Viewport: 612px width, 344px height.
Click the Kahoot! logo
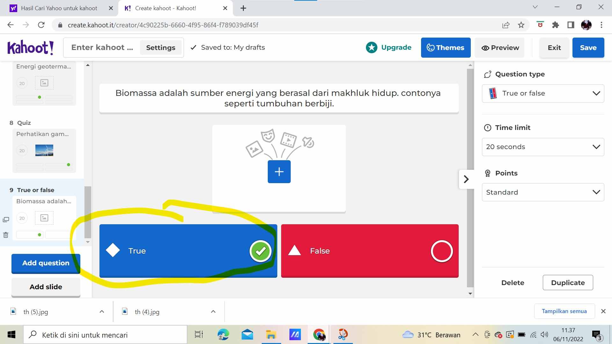[31, 48]
